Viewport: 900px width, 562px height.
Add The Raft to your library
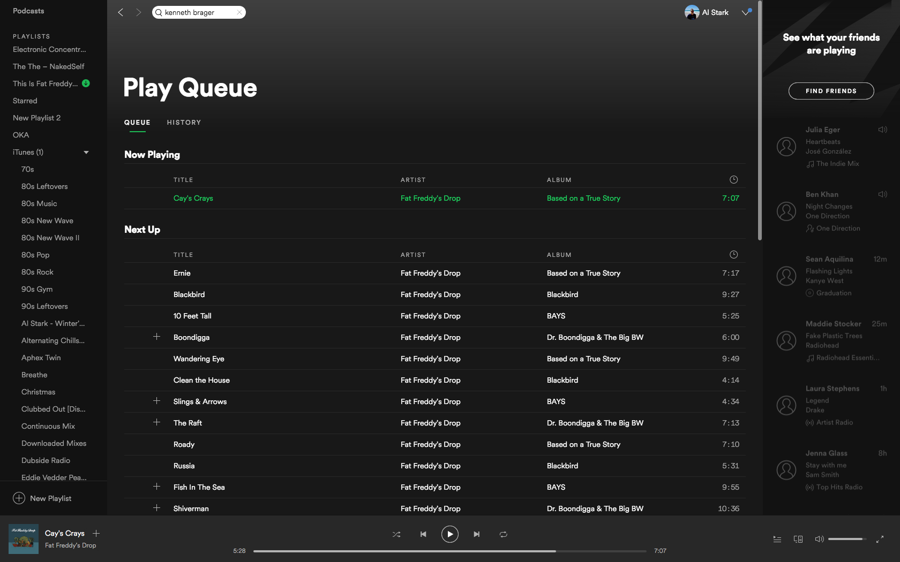coord(156,422)
